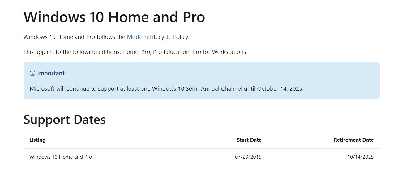Viewport: 402px width, 171px height.
Task: Select the Start Date column header
Action: (x=249, y=140)
